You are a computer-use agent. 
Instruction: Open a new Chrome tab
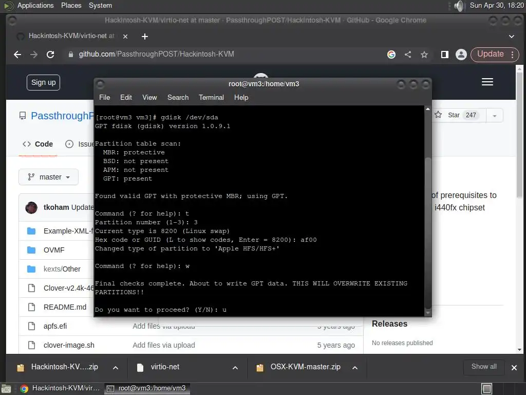(144, 37)
